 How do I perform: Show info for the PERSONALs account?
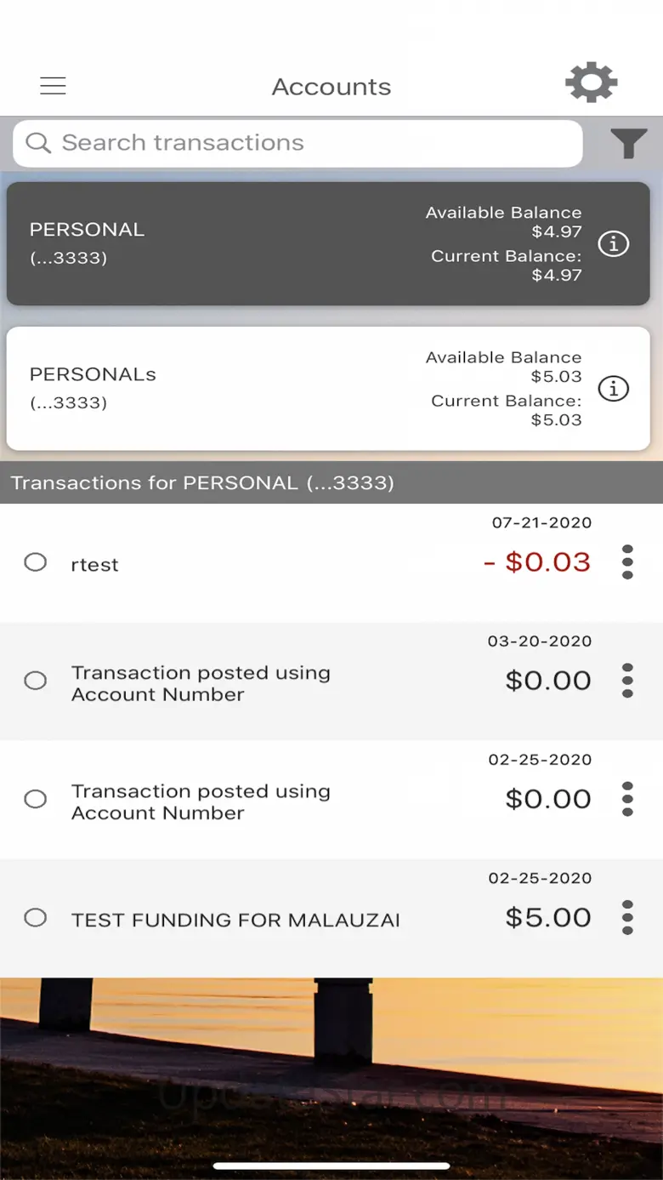[614, 389]
